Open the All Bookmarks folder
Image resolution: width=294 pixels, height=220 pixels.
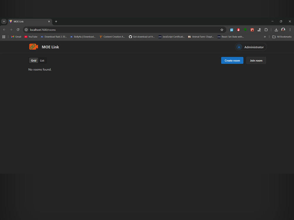[282, 37]
